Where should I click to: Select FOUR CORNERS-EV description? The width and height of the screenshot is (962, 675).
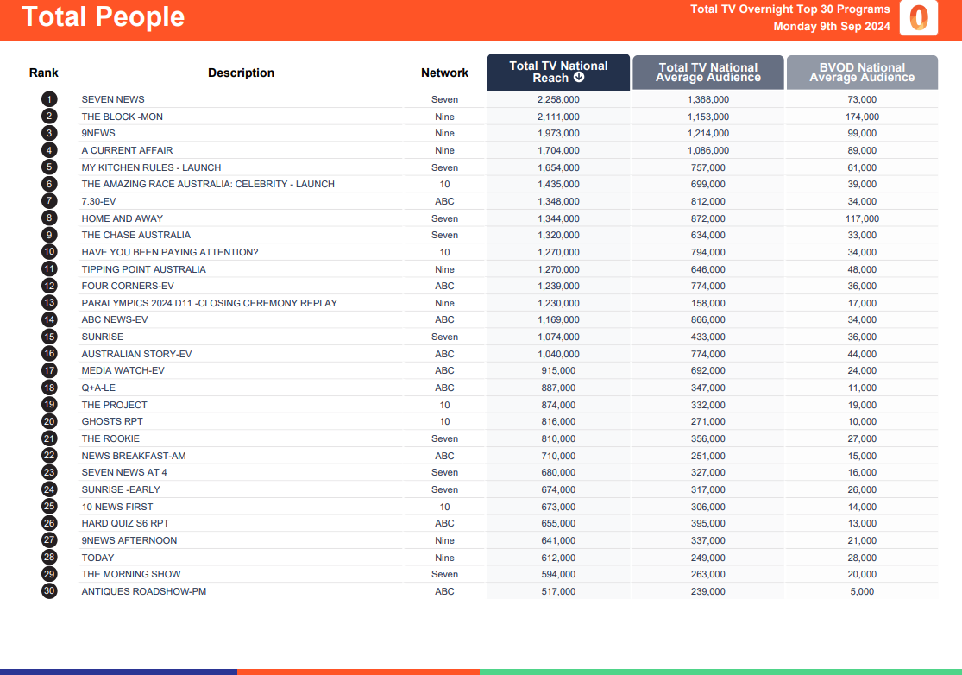[x=128, y=286]
